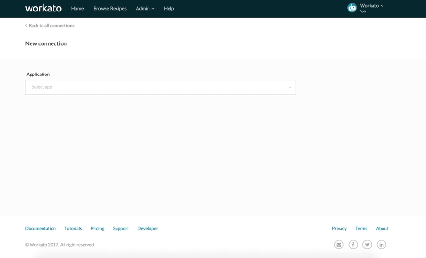View the Pricing page link
This screenshot has height=258, width=426.
pyautogui.click(x=97, y=229)
